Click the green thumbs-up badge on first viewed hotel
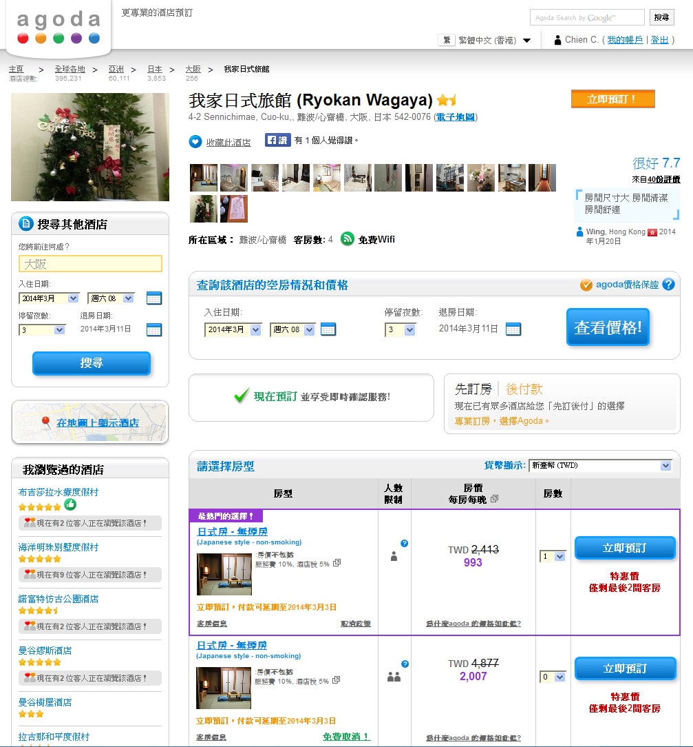 70,504
